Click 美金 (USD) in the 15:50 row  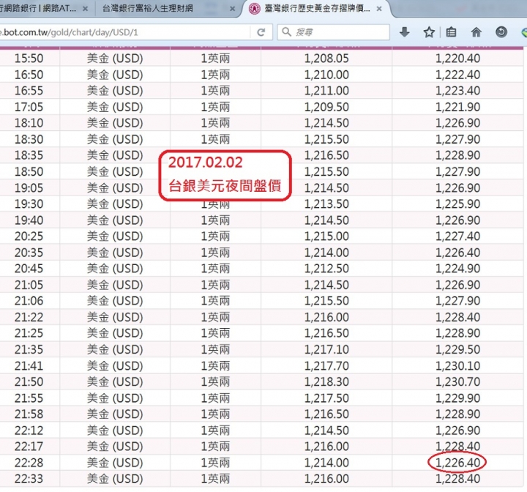coord(115,59)
